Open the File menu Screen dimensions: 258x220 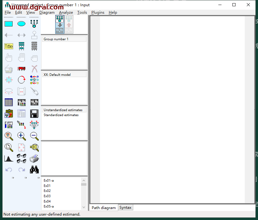[x=7, y=12]
